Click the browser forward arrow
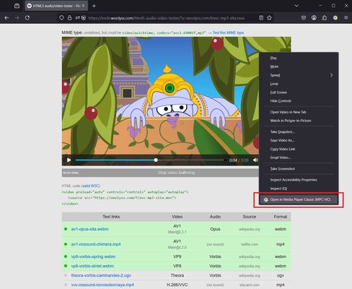 point(17,18)
